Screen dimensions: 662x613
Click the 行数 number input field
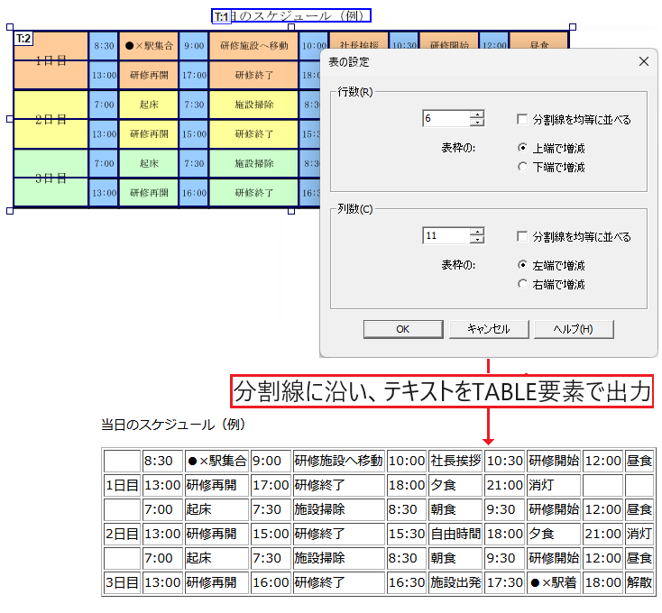pos(446,119)
